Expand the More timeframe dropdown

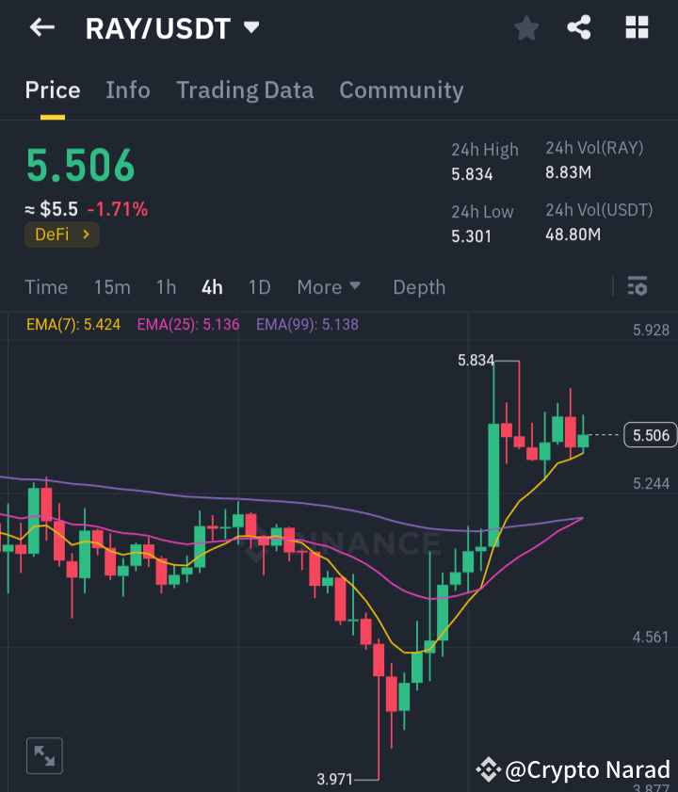click(328, 287)
